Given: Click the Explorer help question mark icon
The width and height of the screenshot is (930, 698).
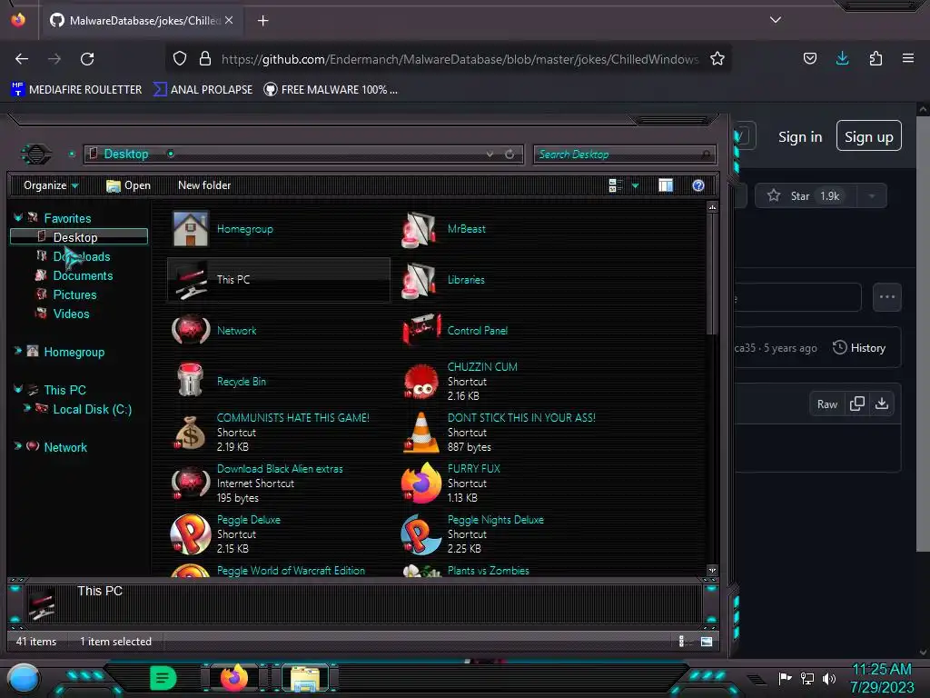Looking at the screenshot, I should [698, 185].
